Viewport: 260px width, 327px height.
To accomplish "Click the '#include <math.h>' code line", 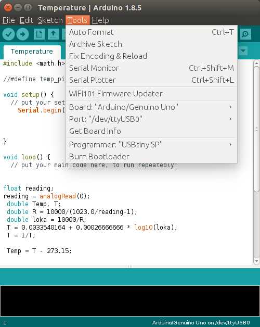I will (x=34, y=64).
